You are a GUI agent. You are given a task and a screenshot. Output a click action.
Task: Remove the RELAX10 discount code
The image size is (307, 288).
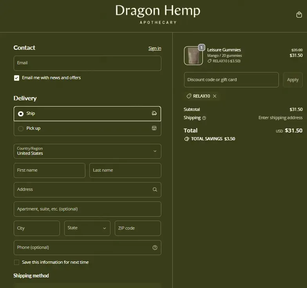(x=215, y=96)
